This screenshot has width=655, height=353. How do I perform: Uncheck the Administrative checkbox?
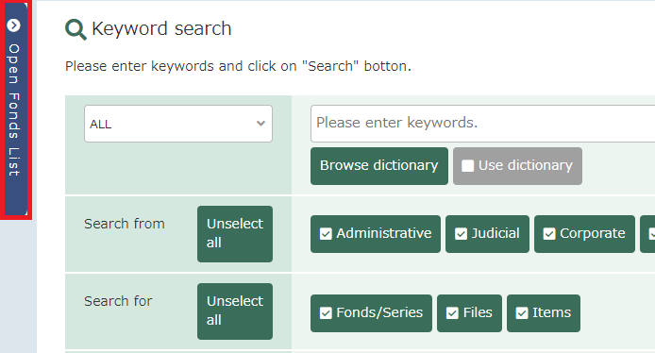[x=326, y=233]
